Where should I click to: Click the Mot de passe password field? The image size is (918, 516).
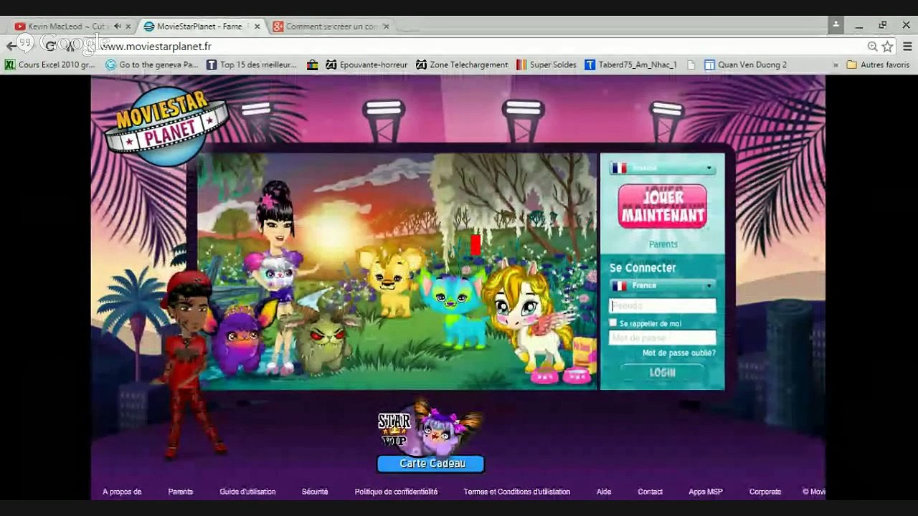click(662, 338)
